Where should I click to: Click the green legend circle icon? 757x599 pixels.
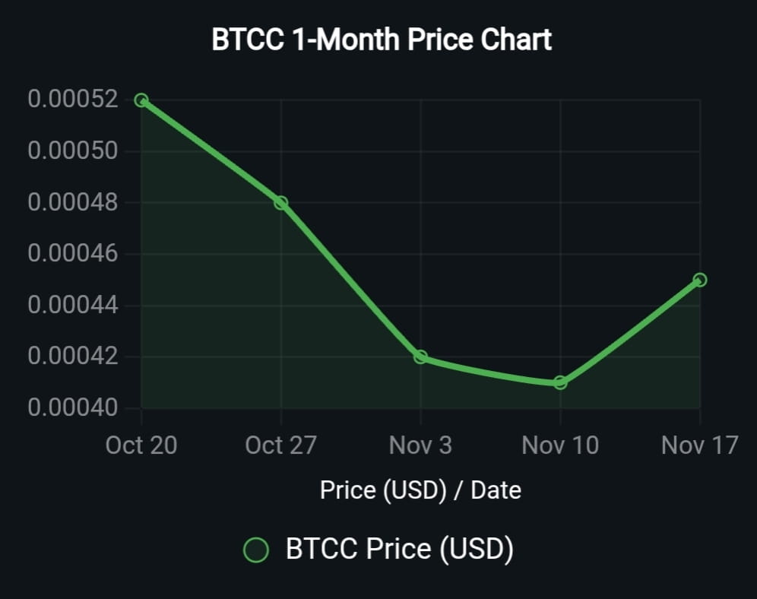click(256, 550)
